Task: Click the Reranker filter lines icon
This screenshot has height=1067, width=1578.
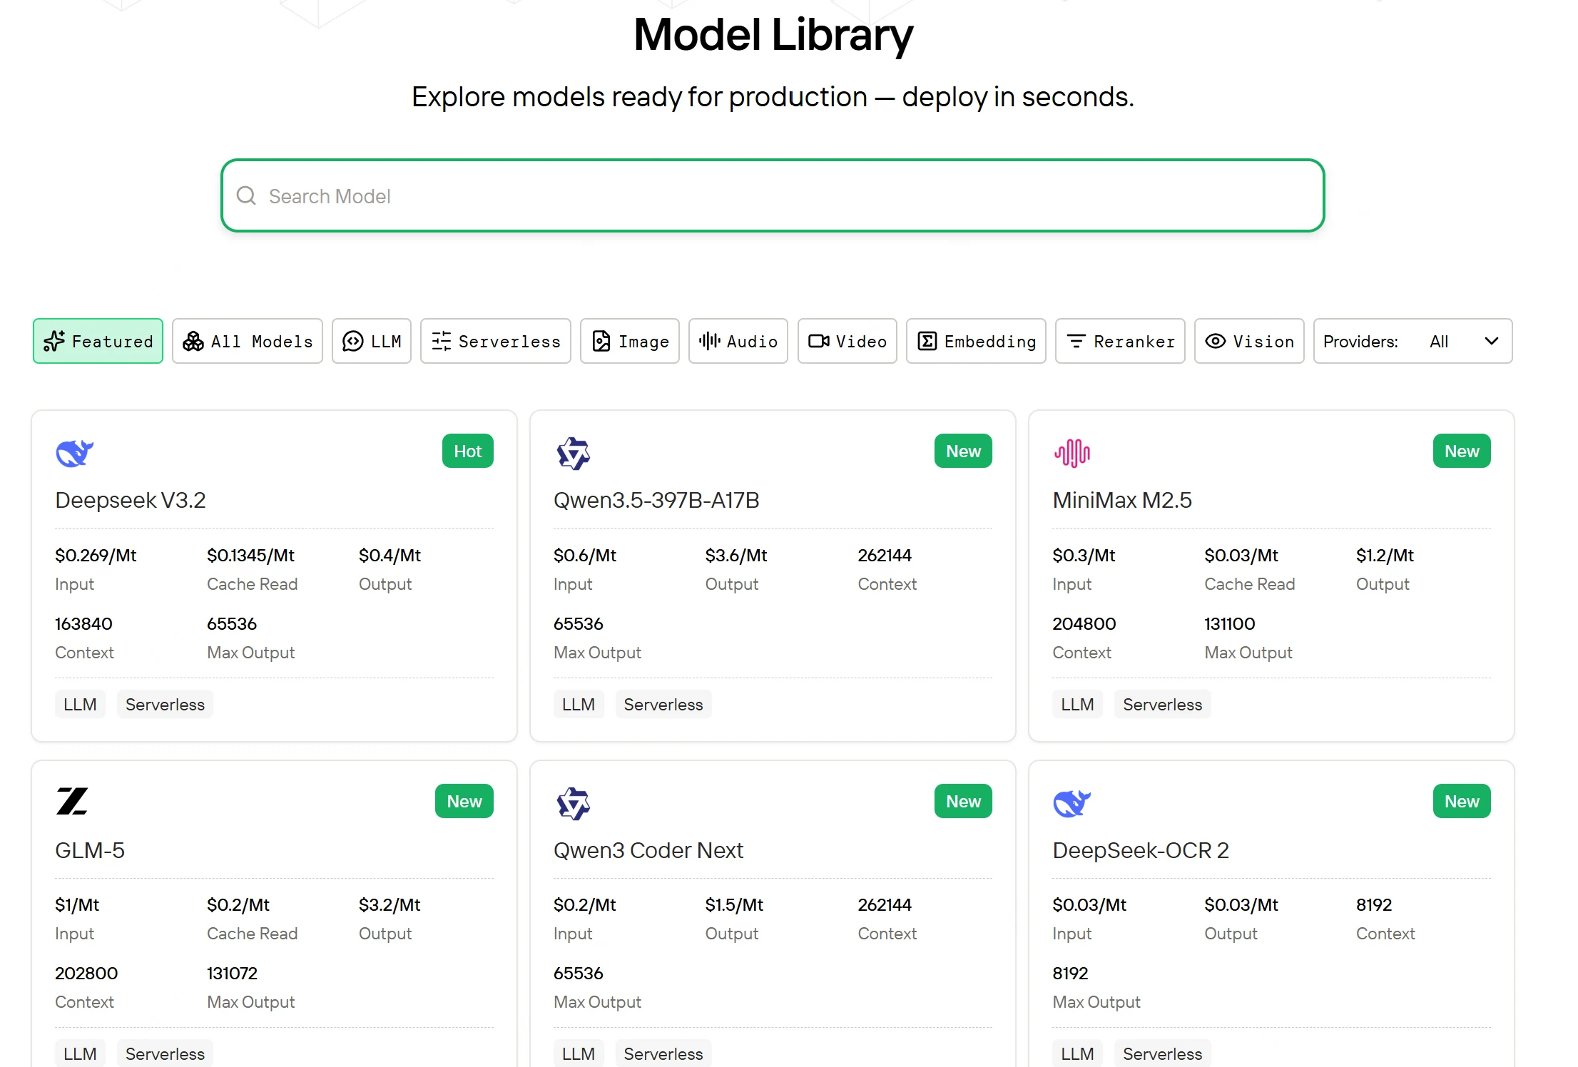Action: coord(1076,341)
